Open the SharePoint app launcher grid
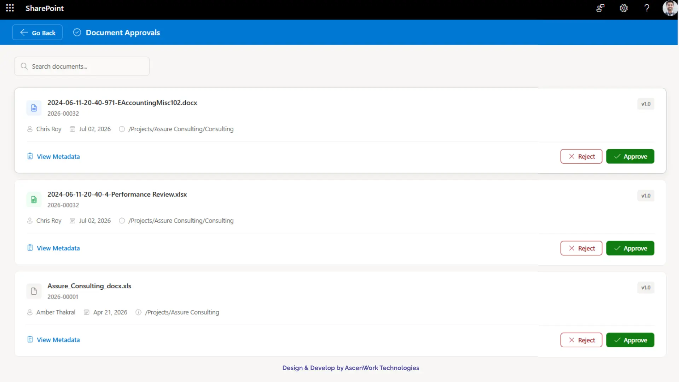This screenshot has width=679, height=382. click(10, 8)
